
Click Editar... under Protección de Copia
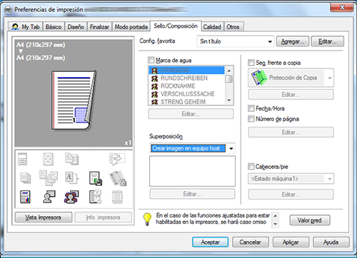[291, 95]
